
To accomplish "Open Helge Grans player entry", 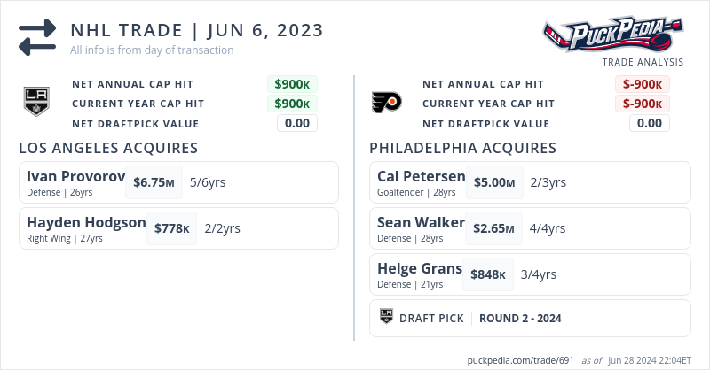I will pyautogui.click(x=419, y=269).
